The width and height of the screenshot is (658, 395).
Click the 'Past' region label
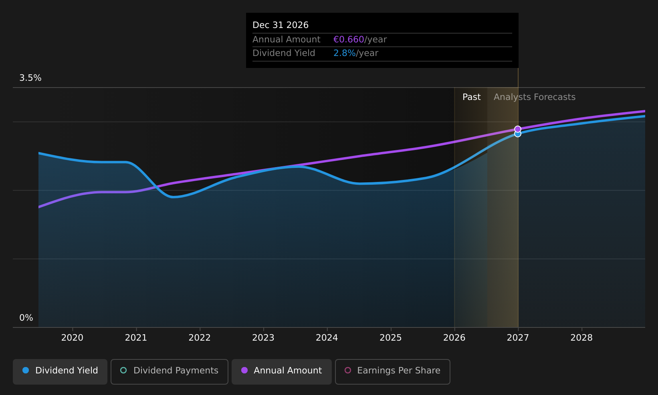point(471,97)
